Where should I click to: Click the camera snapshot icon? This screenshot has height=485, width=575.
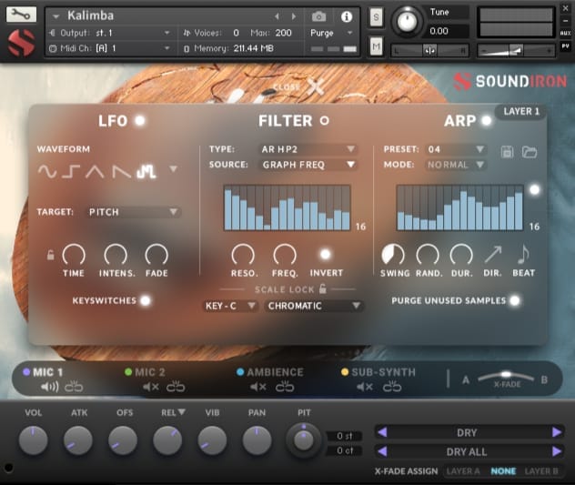click(319, 16)
